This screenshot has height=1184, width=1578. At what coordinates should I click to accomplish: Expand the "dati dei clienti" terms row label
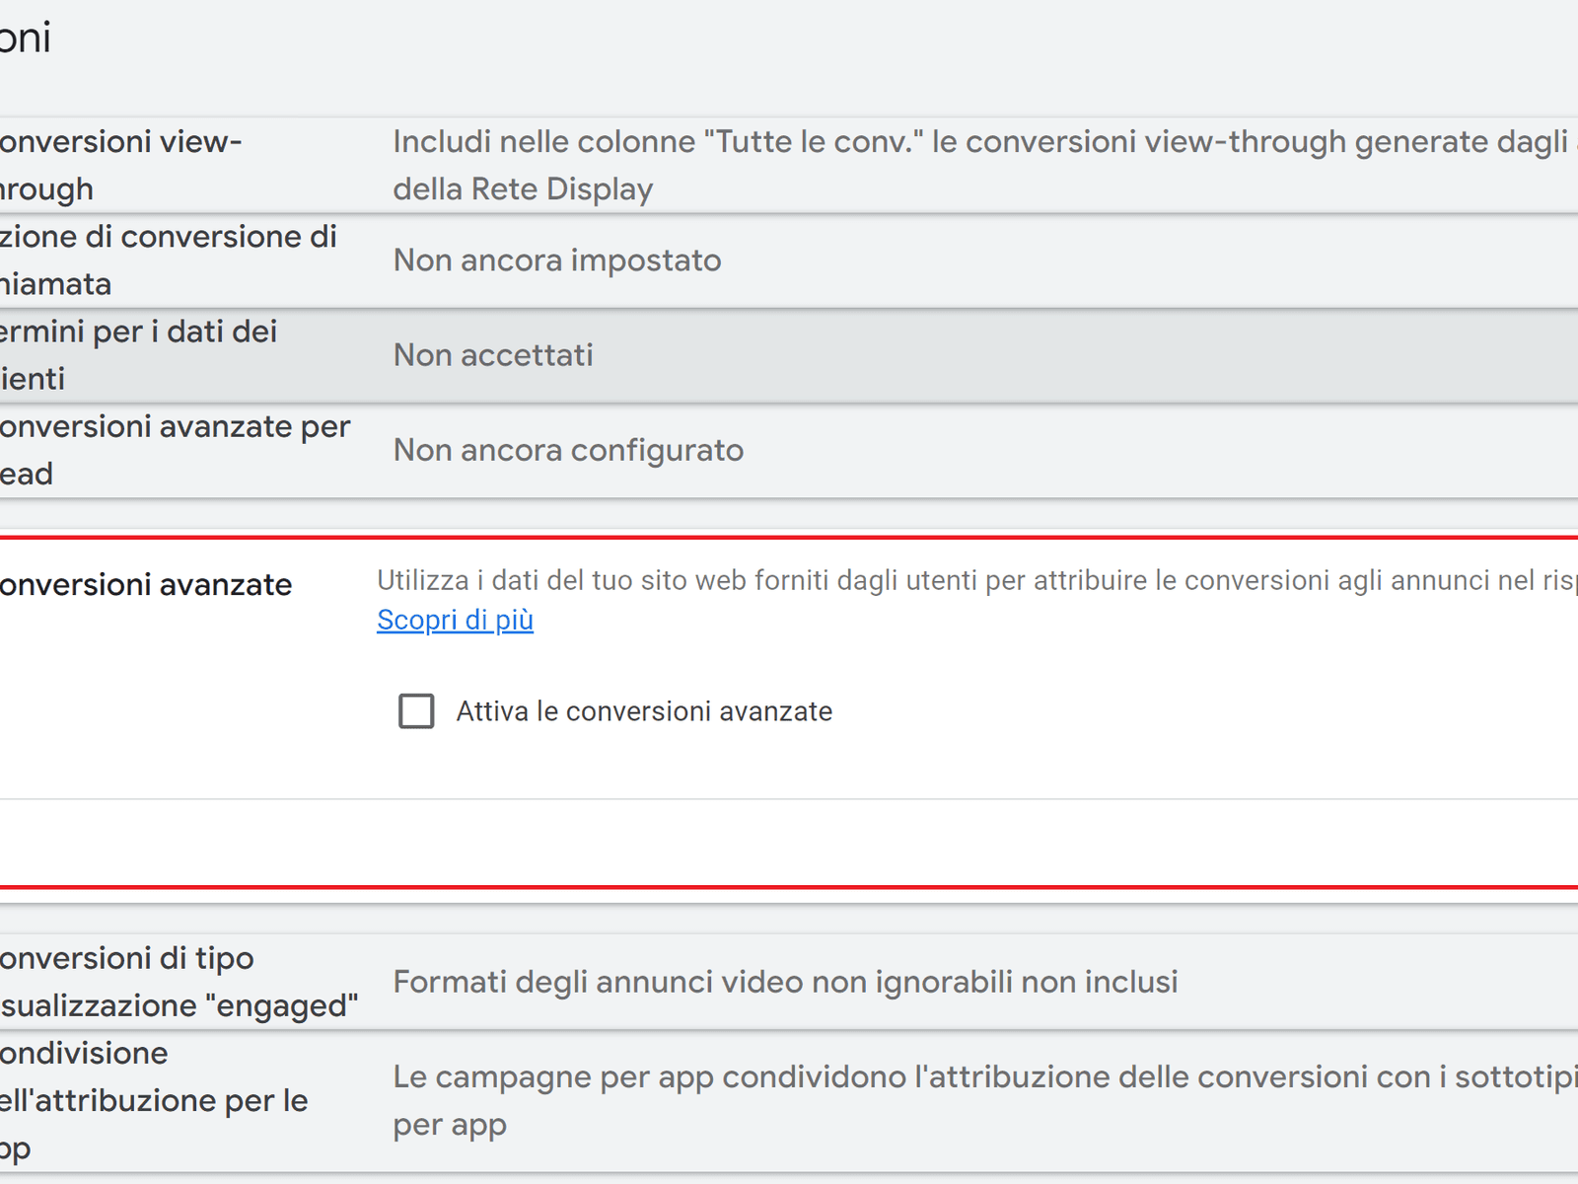coord(138,354)
